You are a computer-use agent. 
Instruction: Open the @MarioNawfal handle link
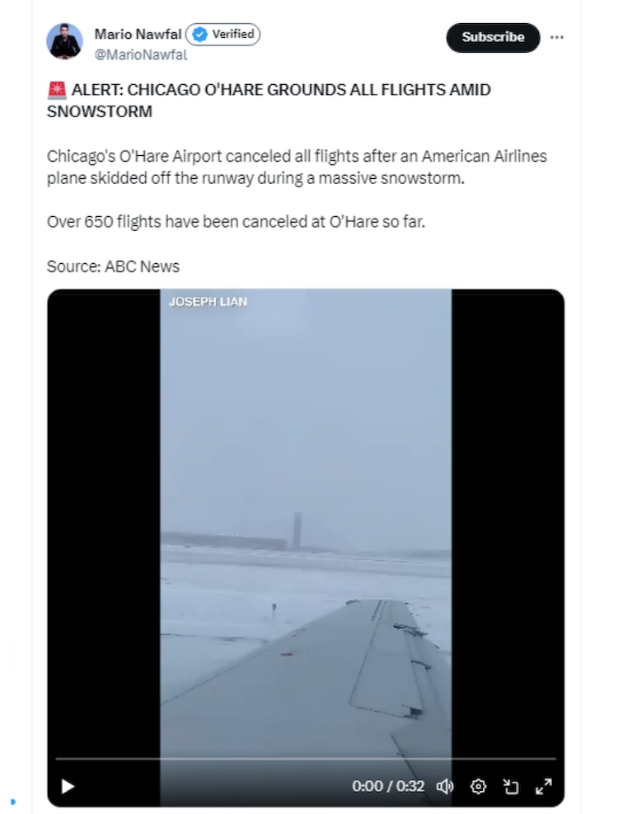click(x=141, y=54)
